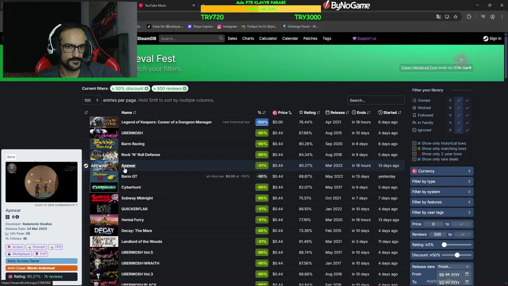
Task: Change entries per page dropdown showing 100
Action: [x=91, y=100]
